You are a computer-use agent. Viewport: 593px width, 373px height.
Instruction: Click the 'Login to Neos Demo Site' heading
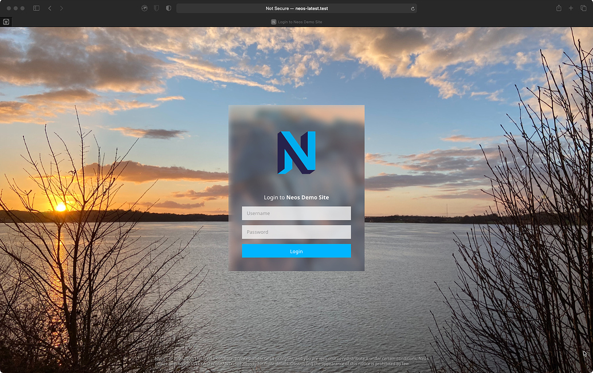coord(296,198)
